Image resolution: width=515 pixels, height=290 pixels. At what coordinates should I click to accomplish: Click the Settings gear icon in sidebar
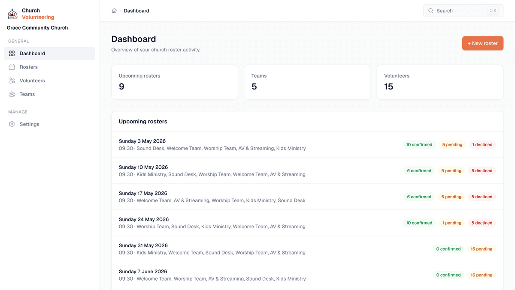(x=12, y=124)
